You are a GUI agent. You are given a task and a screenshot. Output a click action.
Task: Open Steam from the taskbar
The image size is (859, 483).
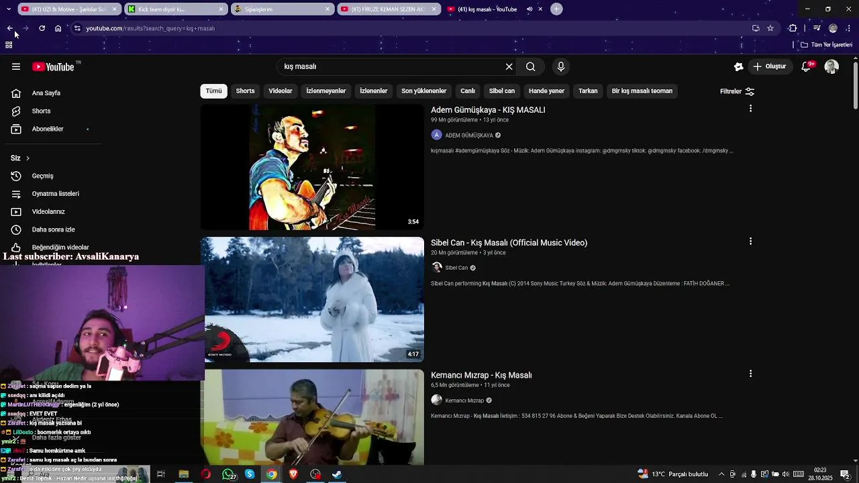coord(337,474)
